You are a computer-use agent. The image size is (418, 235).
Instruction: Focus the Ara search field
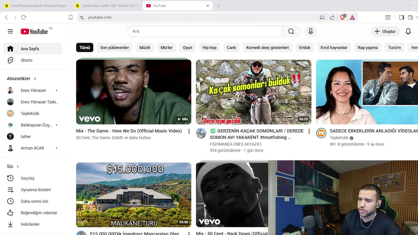(205, 31)
